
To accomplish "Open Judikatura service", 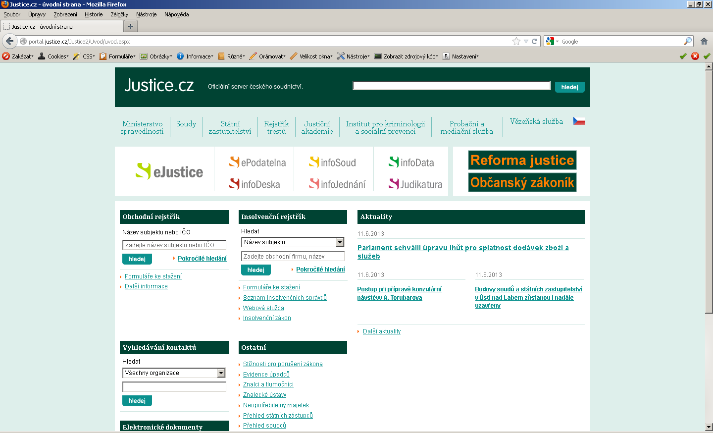I will click(415, 184).
